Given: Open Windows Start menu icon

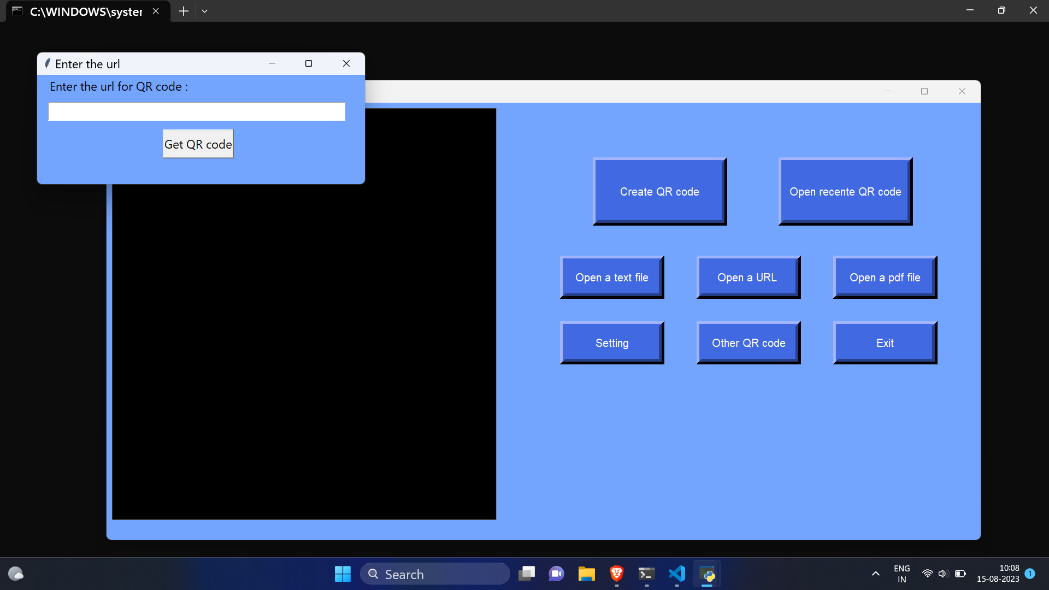Looking at the screenshot, I should pyautogui.click(x=343, y=574).
